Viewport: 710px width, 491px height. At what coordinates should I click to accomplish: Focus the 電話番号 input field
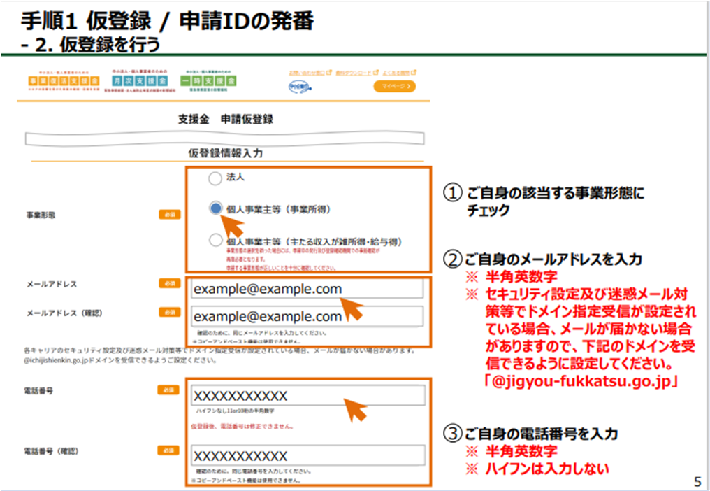[x=307, y=396]
